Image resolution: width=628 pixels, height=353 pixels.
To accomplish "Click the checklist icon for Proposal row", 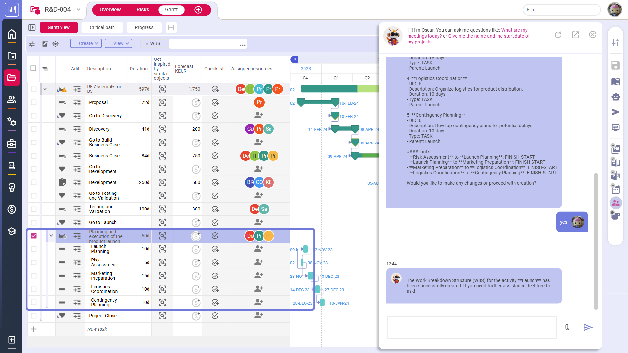I will (x=215, y=102).
